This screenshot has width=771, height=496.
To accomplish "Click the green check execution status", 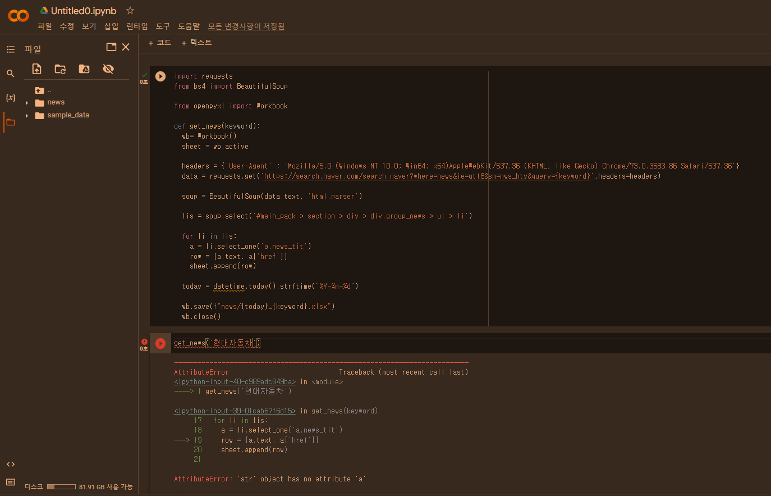I will point(144,75).
